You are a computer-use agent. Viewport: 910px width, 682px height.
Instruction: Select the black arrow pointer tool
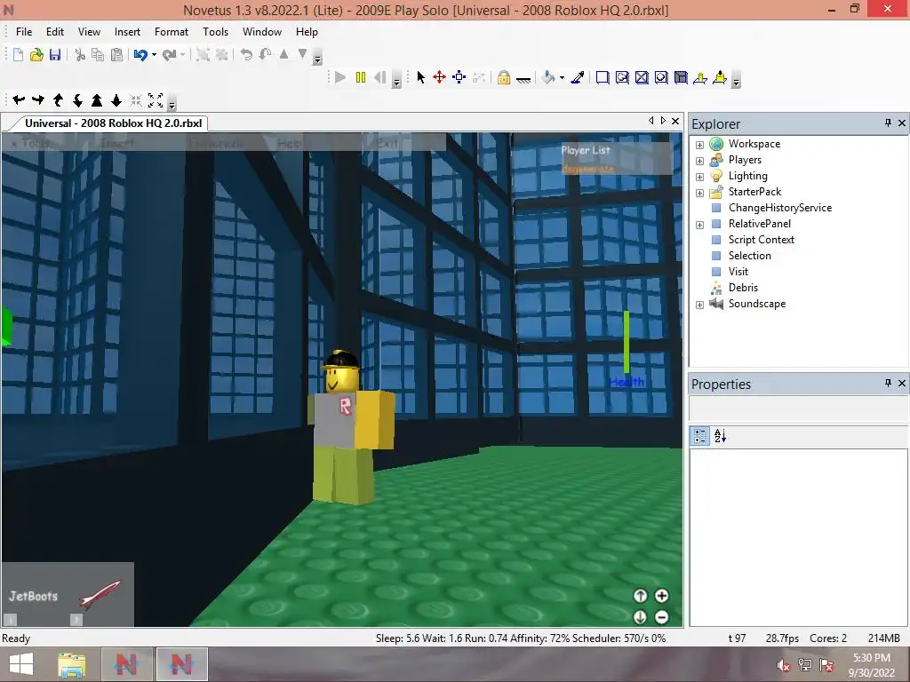[x=420, y=77]
